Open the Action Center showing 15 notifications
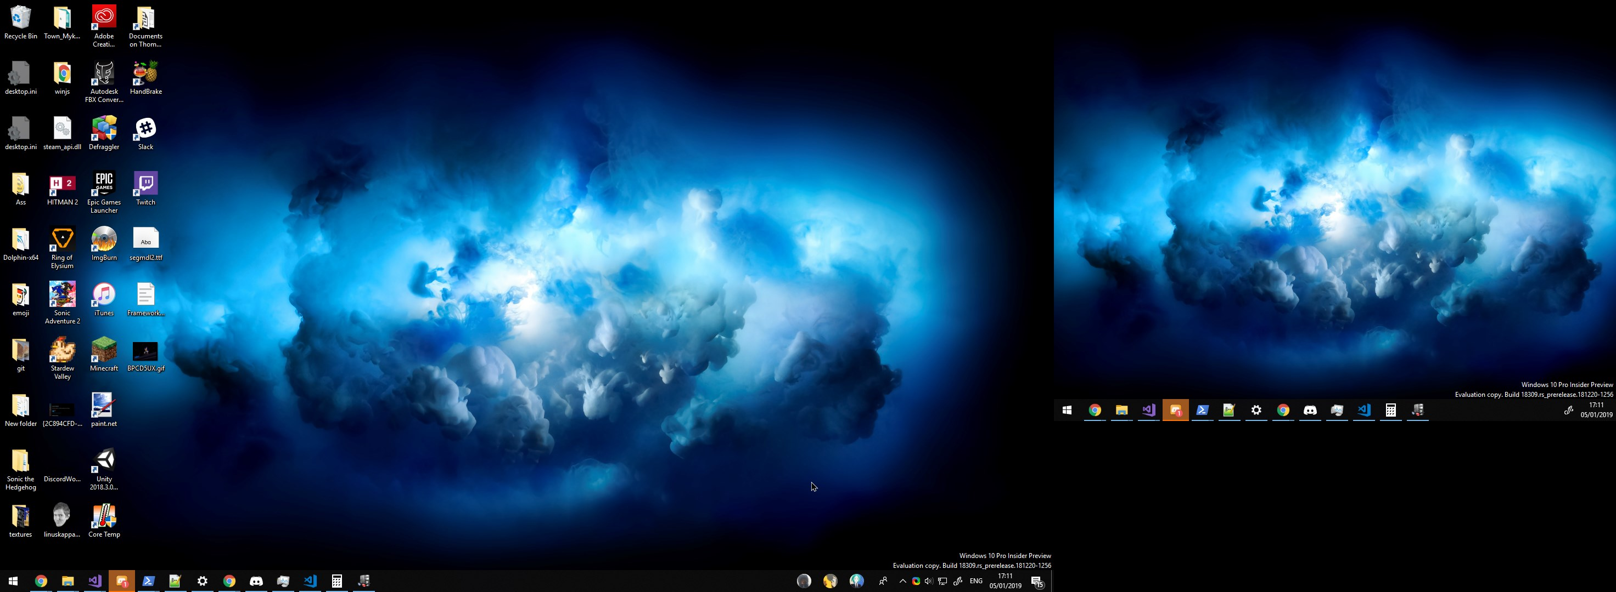 [1037, 582]
